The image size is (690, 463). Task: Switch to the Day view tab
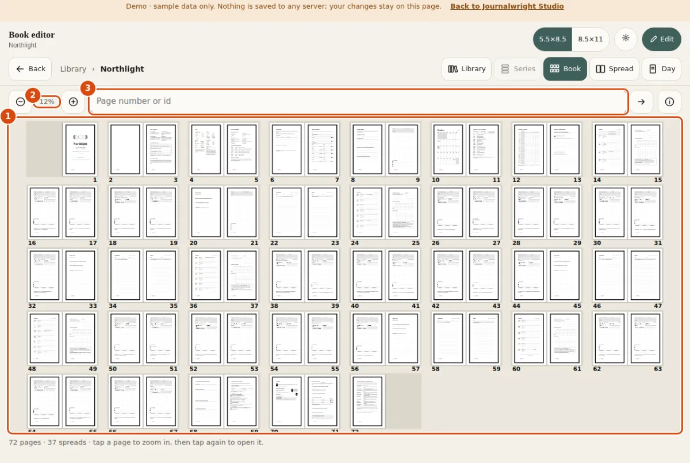(x=661, y=69)
